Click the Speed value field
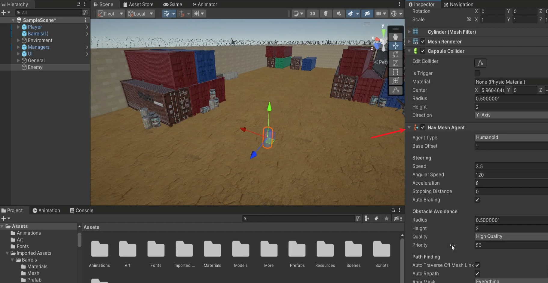This screenshot has width=548, height=283. (x=511, y=166)
